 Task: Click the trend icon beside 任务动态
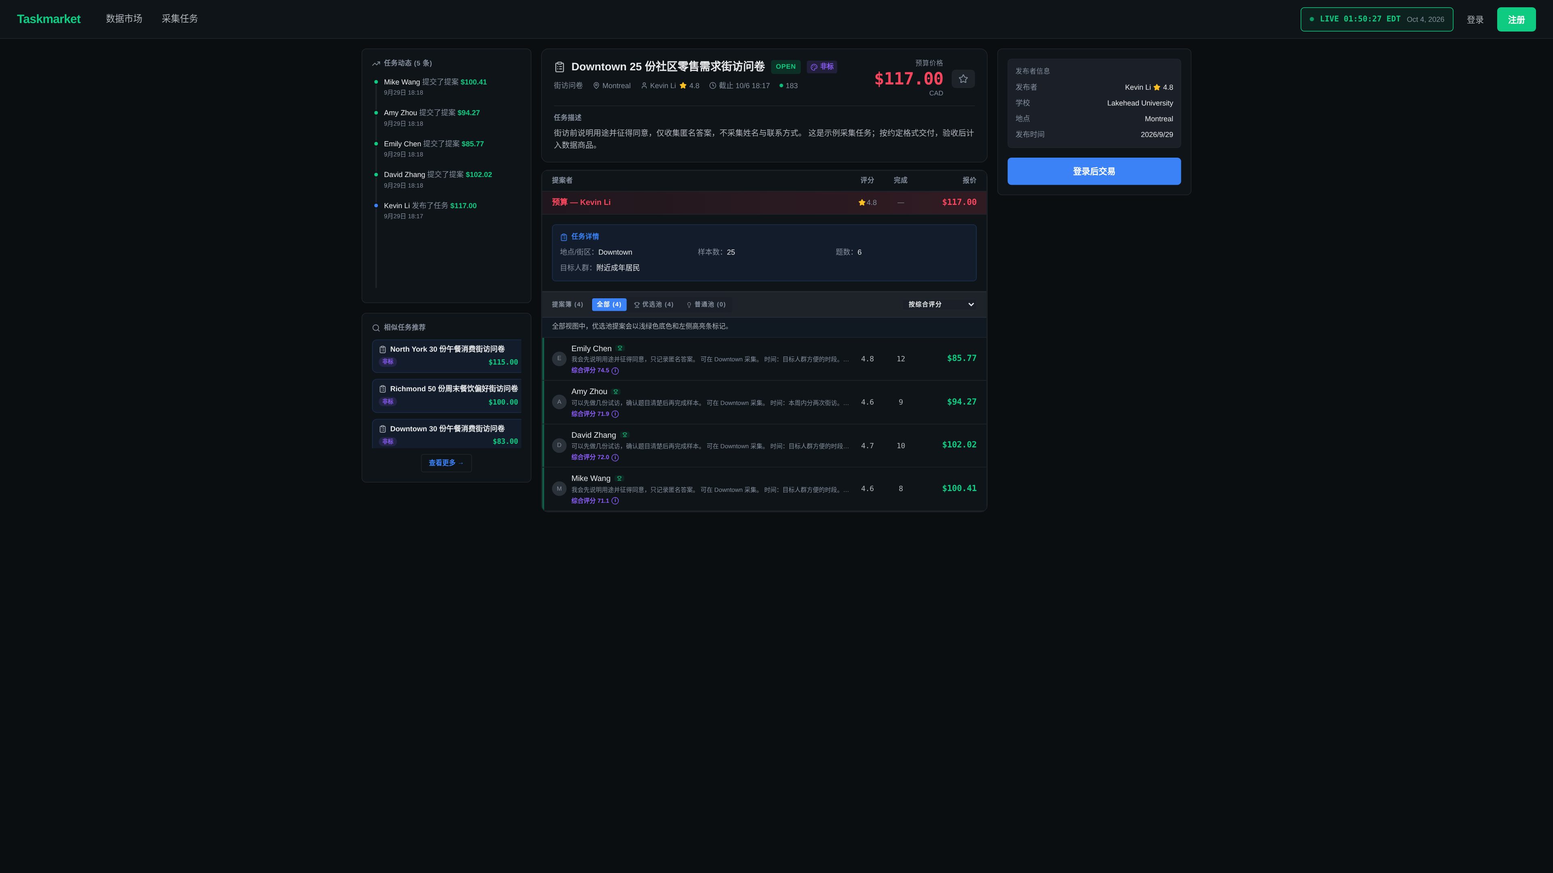[x=376, y=63]
